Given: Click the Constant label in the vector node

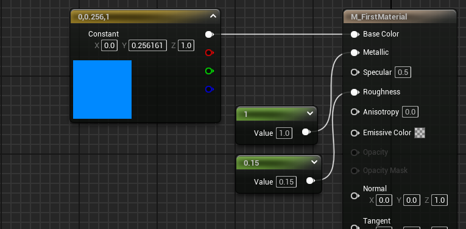Looking at the screenshot, I should (x=104, y=34).
